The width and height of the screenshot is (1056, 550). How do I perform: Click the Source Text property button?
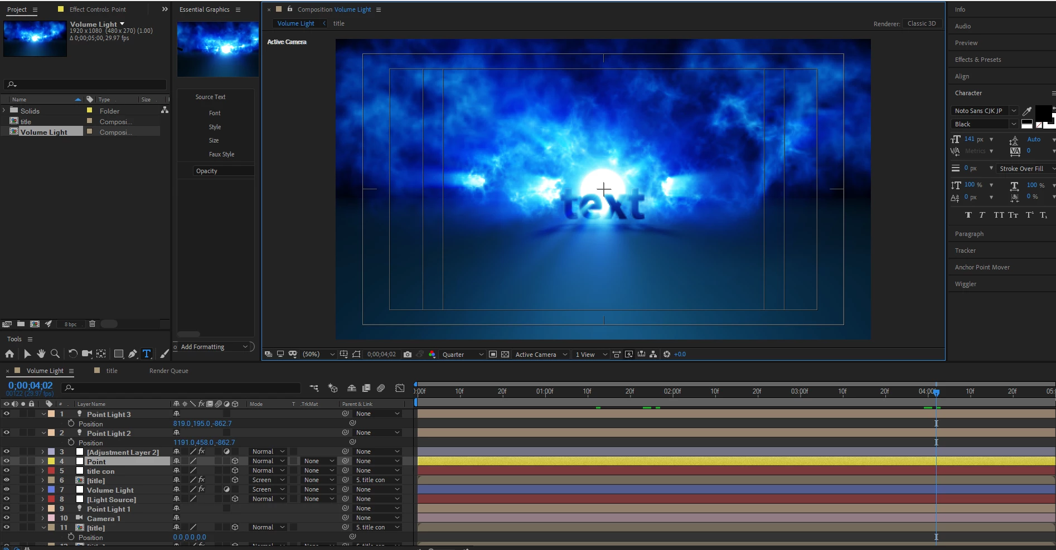[x=210, y=97]
